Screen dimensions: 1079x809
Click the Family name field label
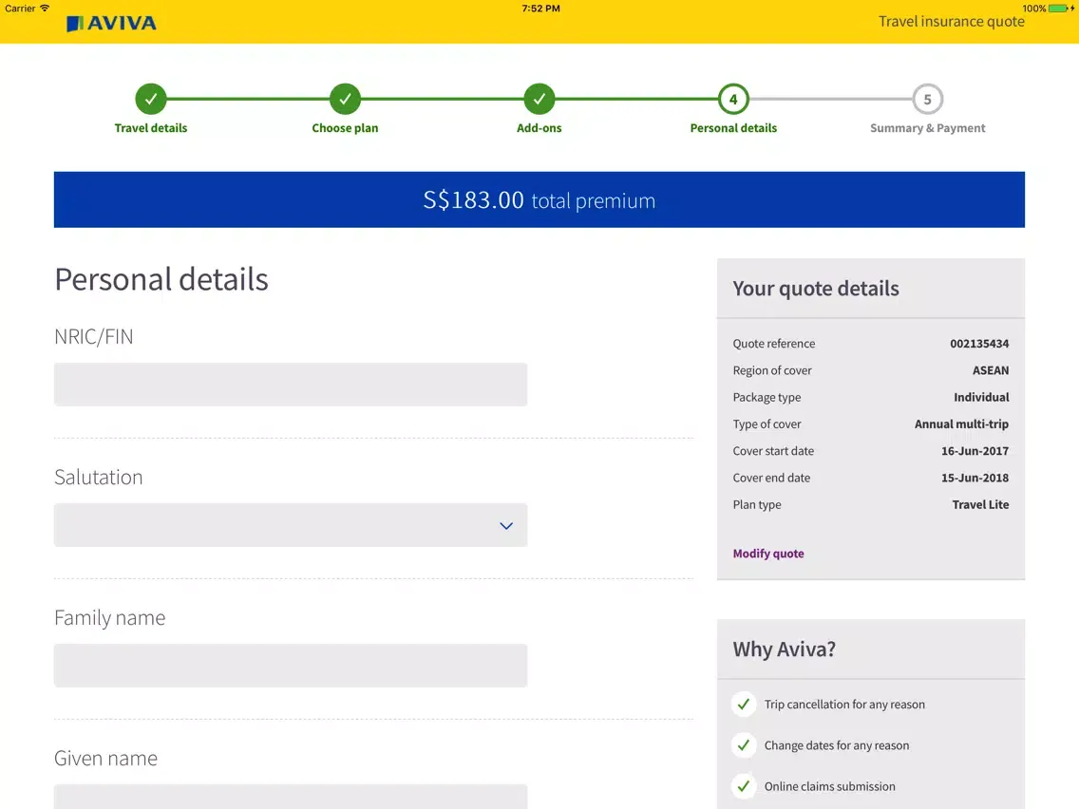[x=109, y=618]
